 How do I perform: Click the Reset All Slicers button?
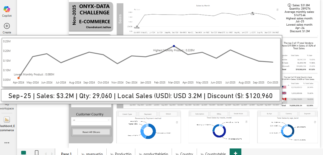pyautogui.click(x=91, y=132)
